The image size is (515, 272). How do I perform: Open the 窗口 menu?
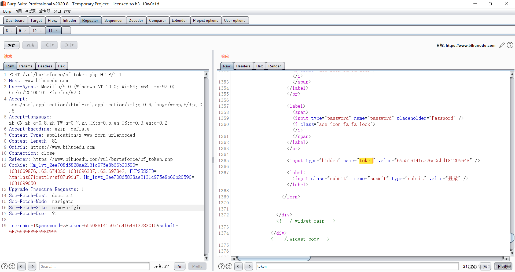57,11
